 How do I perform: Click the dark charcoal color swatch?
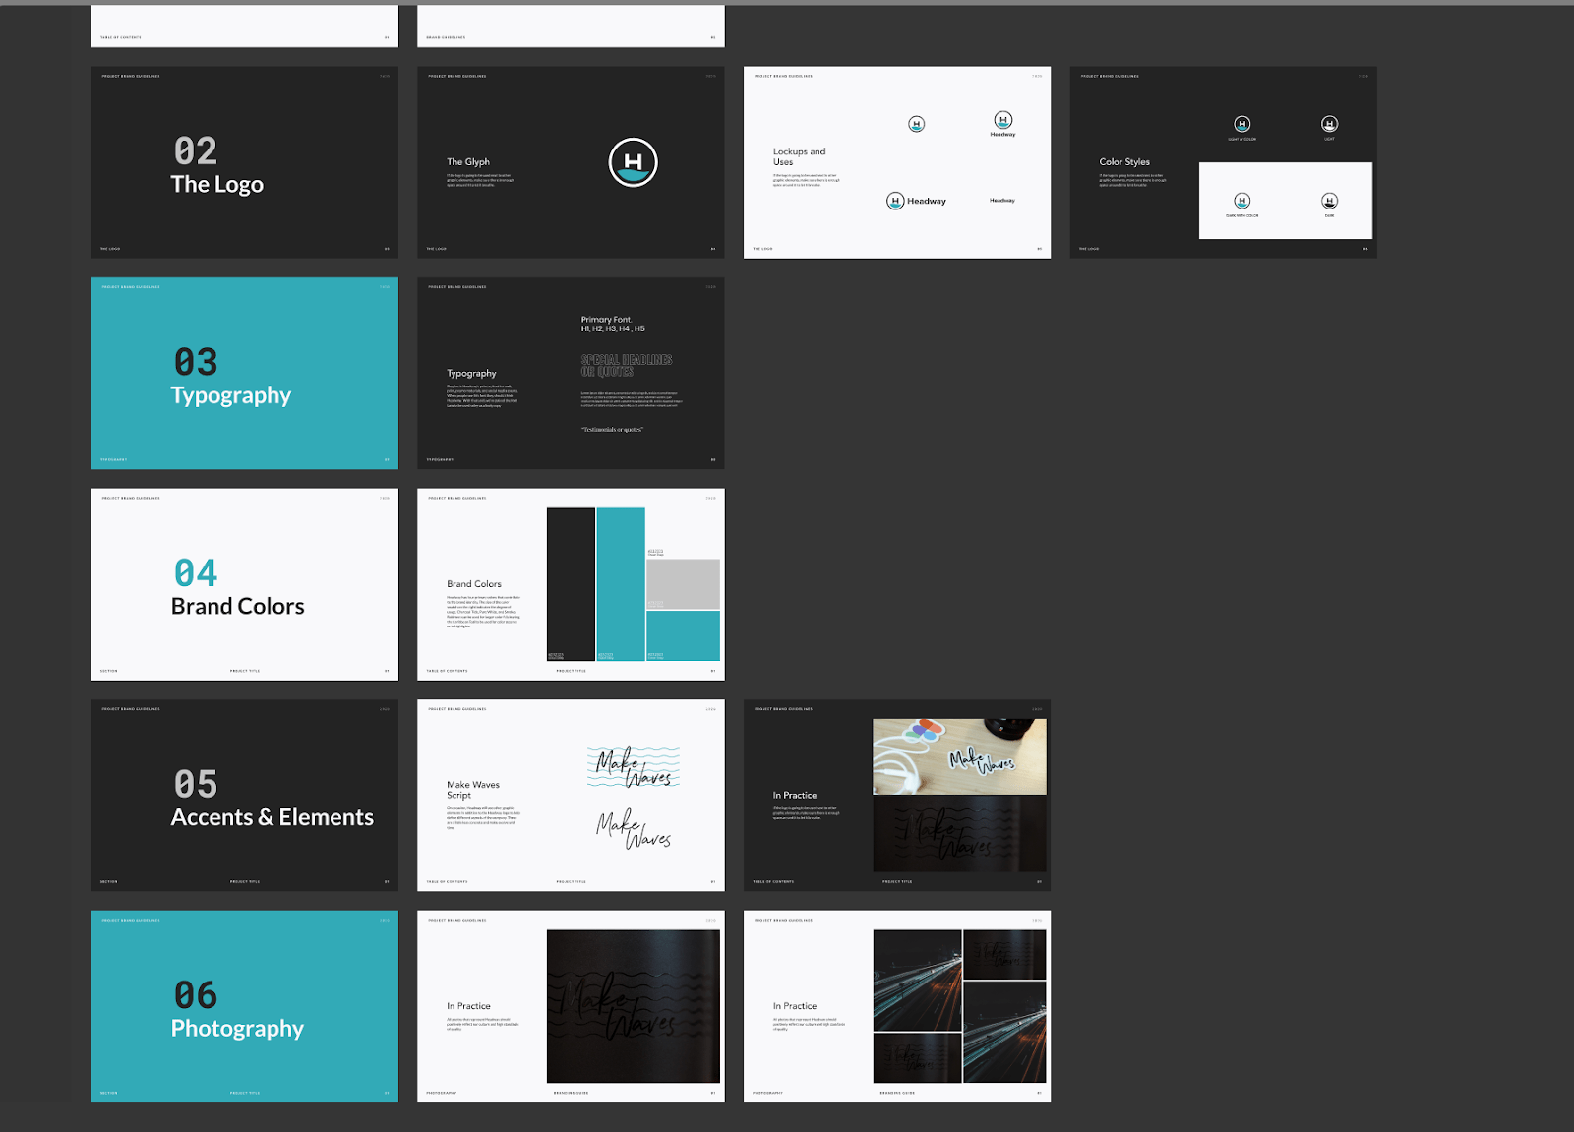[x=569, y=580]
